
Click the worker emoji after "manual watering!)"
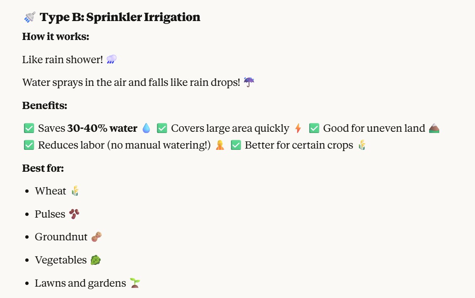point(220,145)
